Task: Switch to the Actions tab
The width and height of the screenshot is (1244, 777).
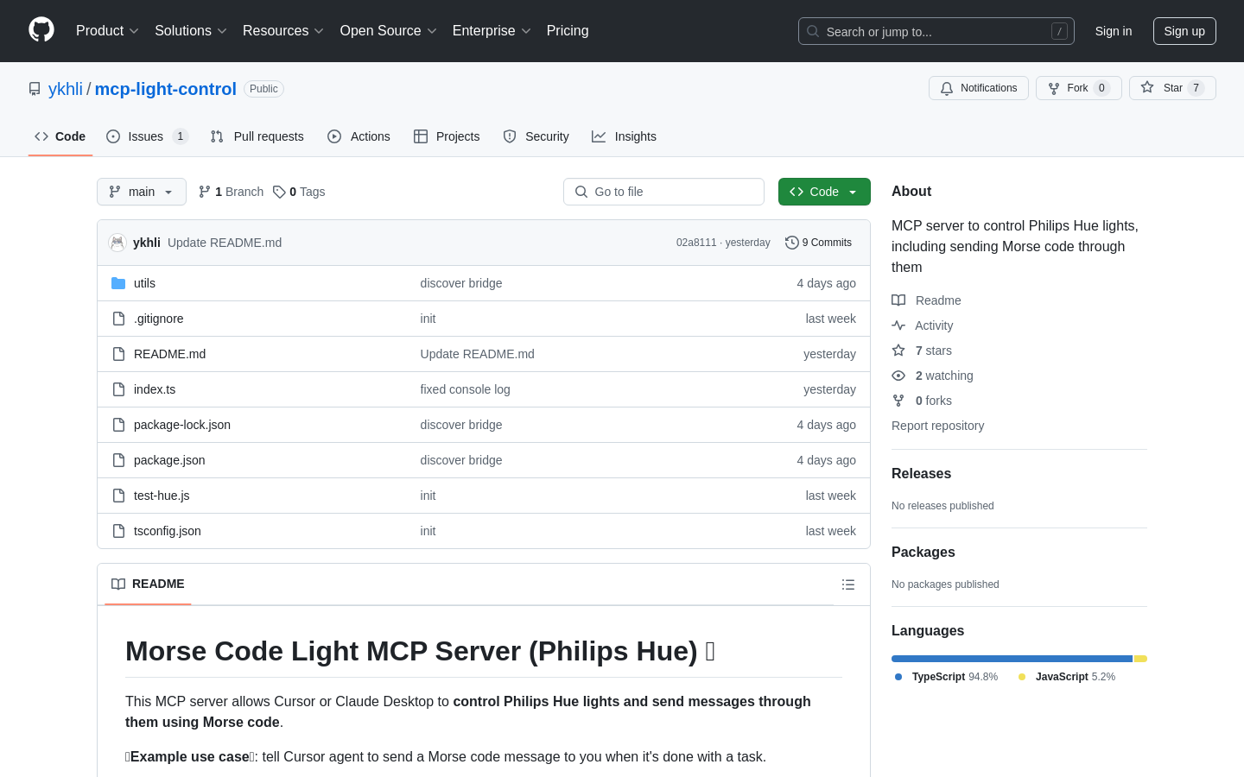Action: coord(359,136)
